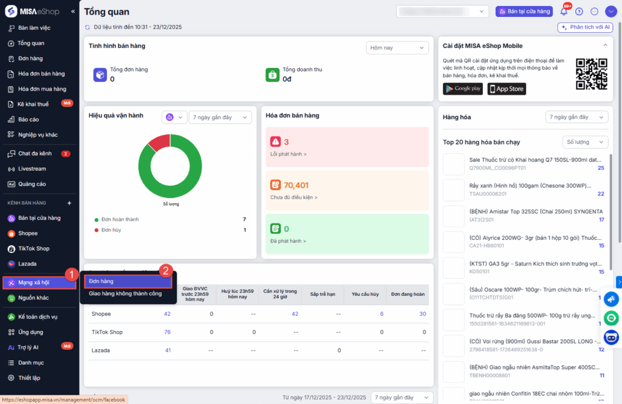Open Bàn làm việc in sidebar
The height and width of the screenshot is (404, 622).
[x=34, y=28]
